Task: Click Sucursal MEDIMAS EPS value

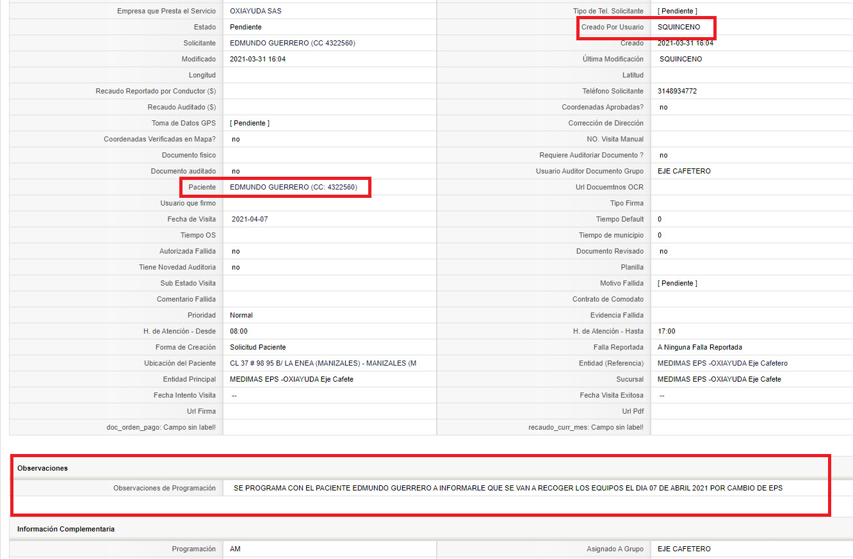Action: 719,379
